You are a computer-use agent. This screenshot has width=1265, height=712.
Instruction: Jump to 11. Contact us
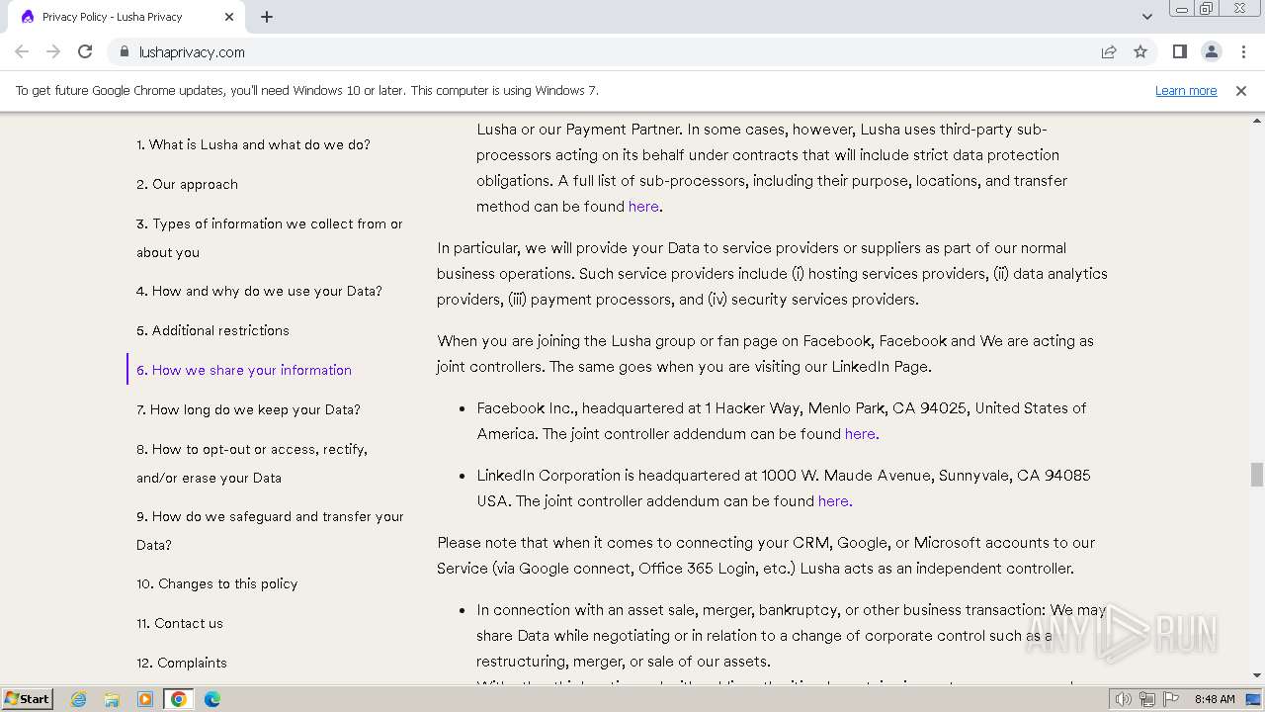click(x=180, y=623)
